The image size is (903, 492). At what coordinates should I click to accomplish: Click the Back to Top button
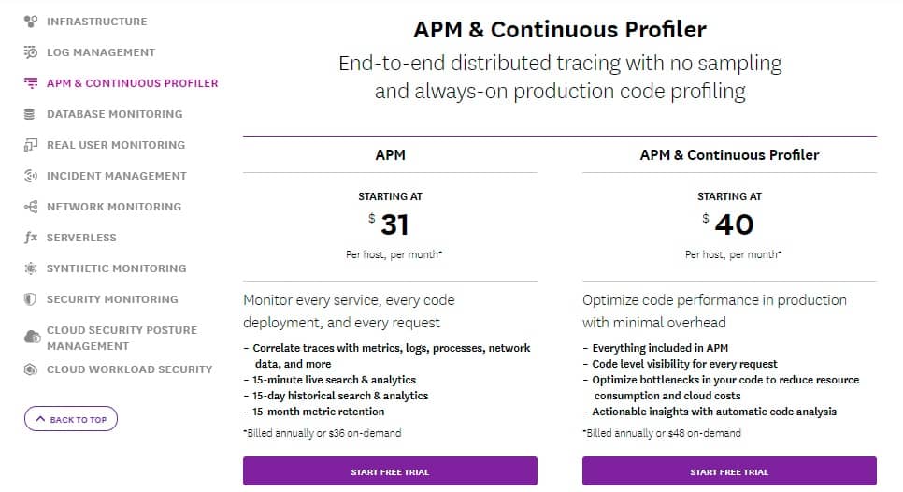click(x=71, y=419)
